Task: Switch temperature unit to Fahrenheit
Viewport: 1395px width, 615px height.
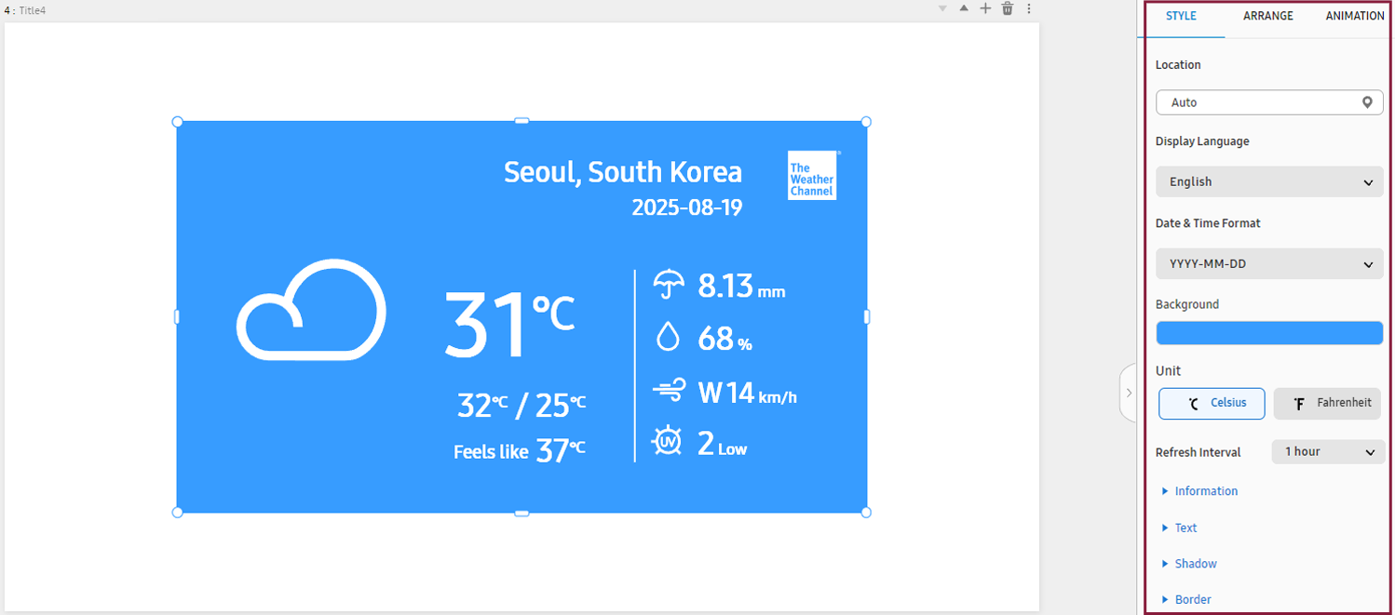Action: 1327,404
